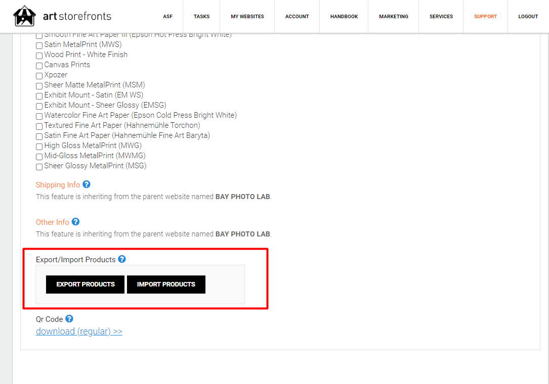Click BAY PHOTO LAB under Other Info
This screenshot has height=384, width=549.
pyautogui.click(x=243, y=234)
